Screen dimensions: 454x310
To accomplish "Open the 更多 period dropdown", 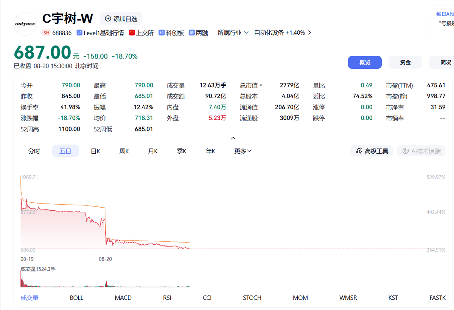I will point(243,151).
